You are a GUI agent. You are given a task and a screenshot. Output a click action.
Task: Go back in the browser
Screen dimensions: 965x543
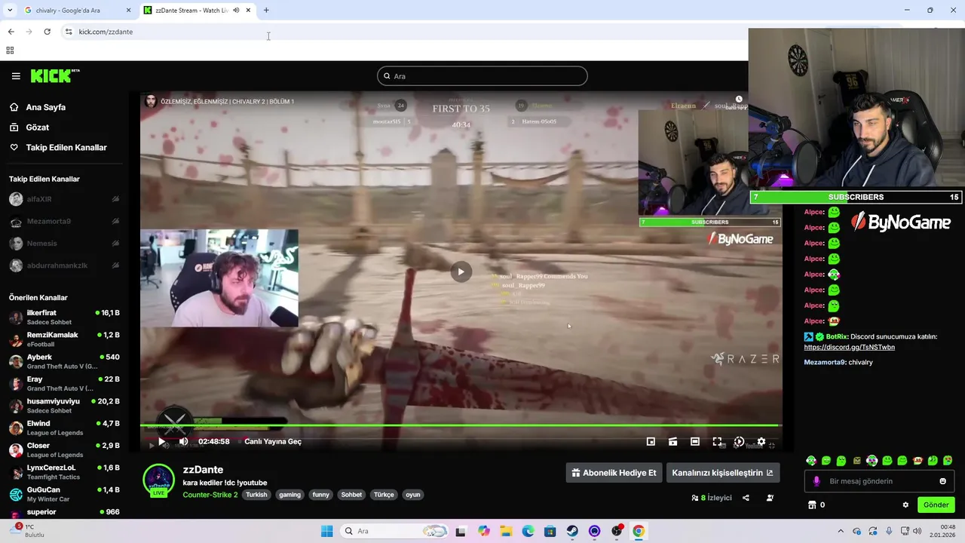pos(11,32)
